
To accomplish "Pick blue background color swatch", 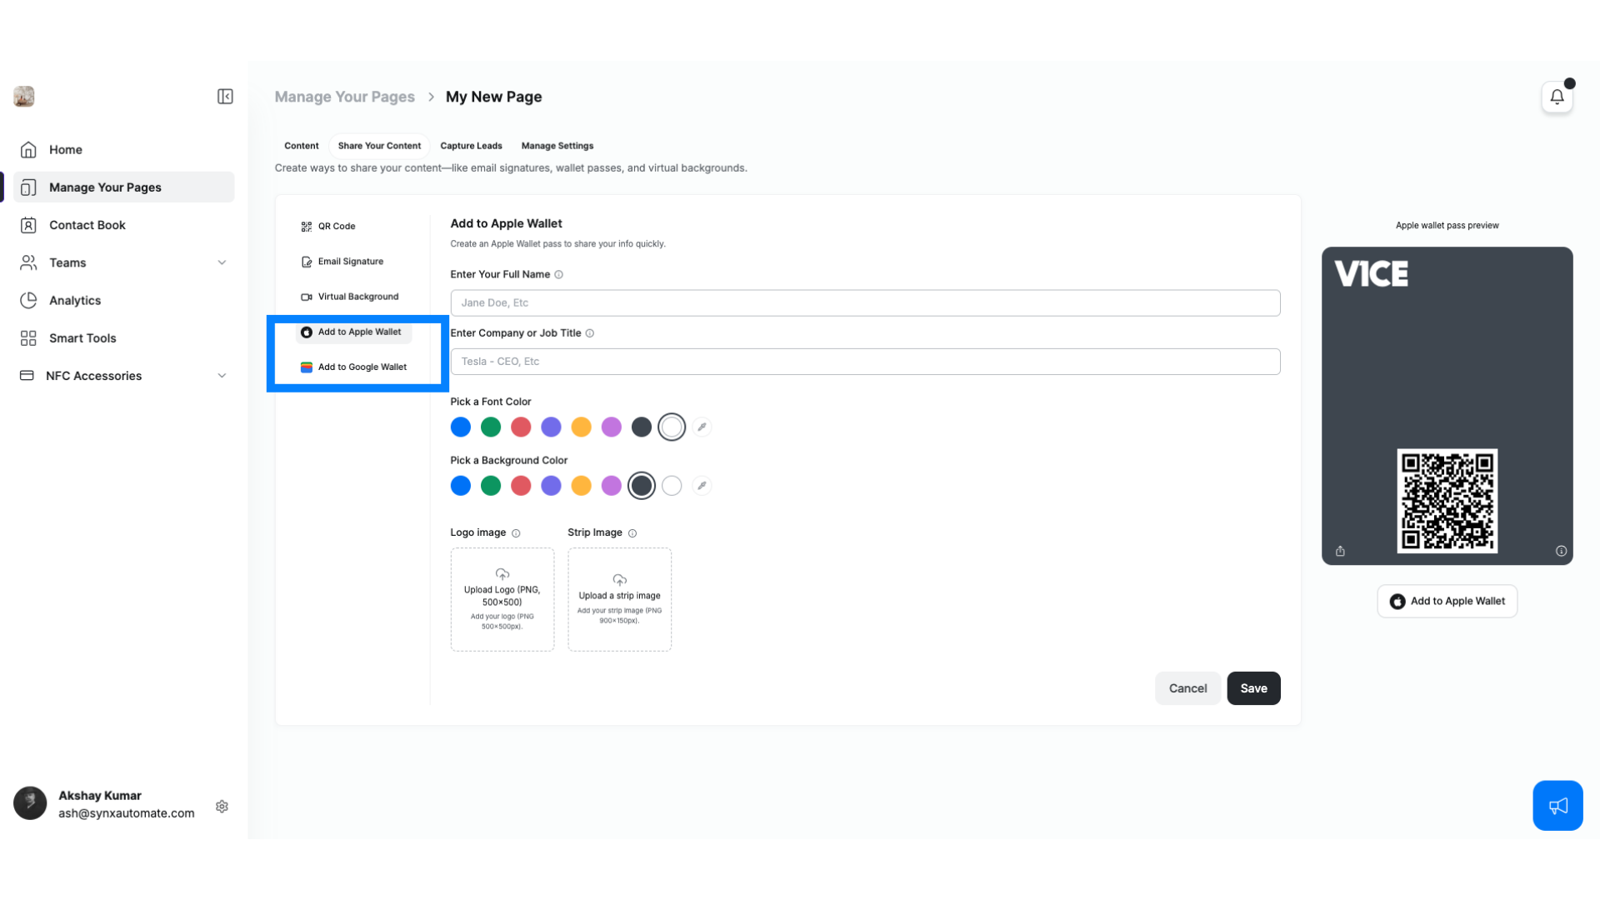I will pyautogui.click(x=461, y=486).
